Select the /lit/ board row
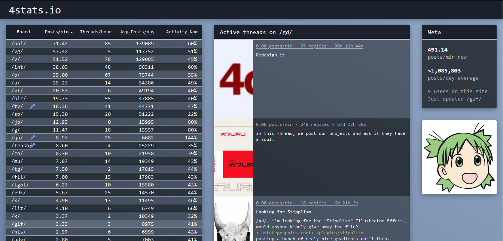 pos(104,208)
